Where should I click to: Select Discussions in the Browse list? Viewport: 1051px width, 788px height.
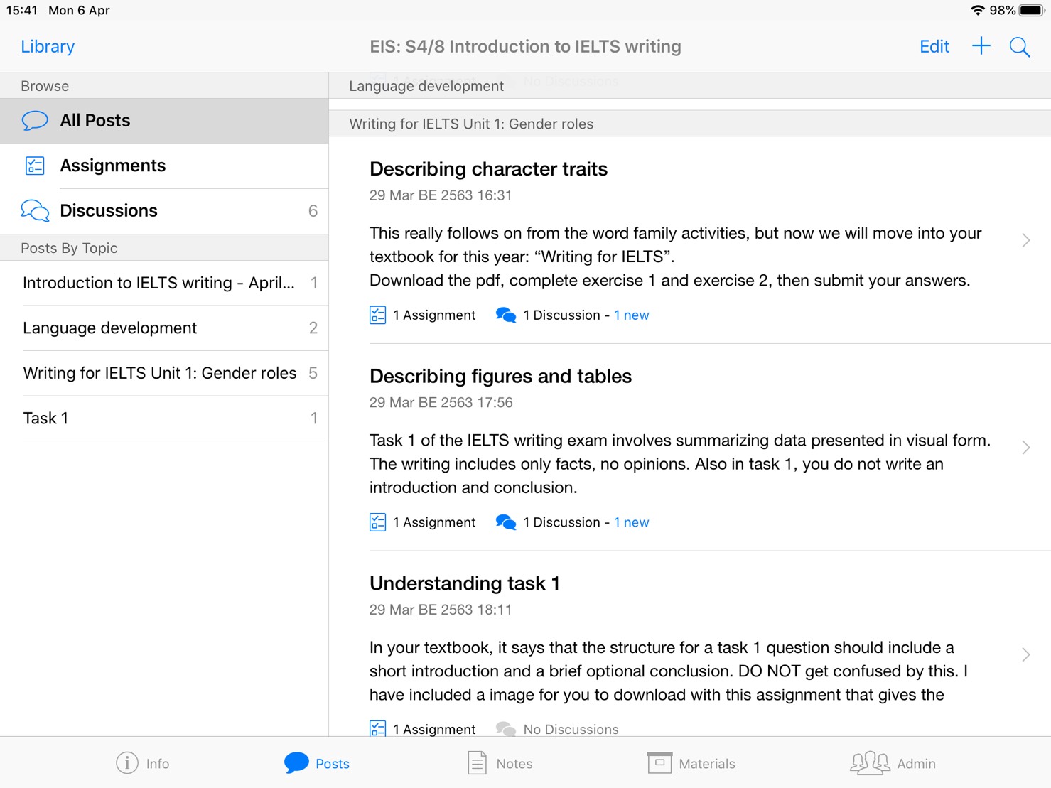point(164,211)
